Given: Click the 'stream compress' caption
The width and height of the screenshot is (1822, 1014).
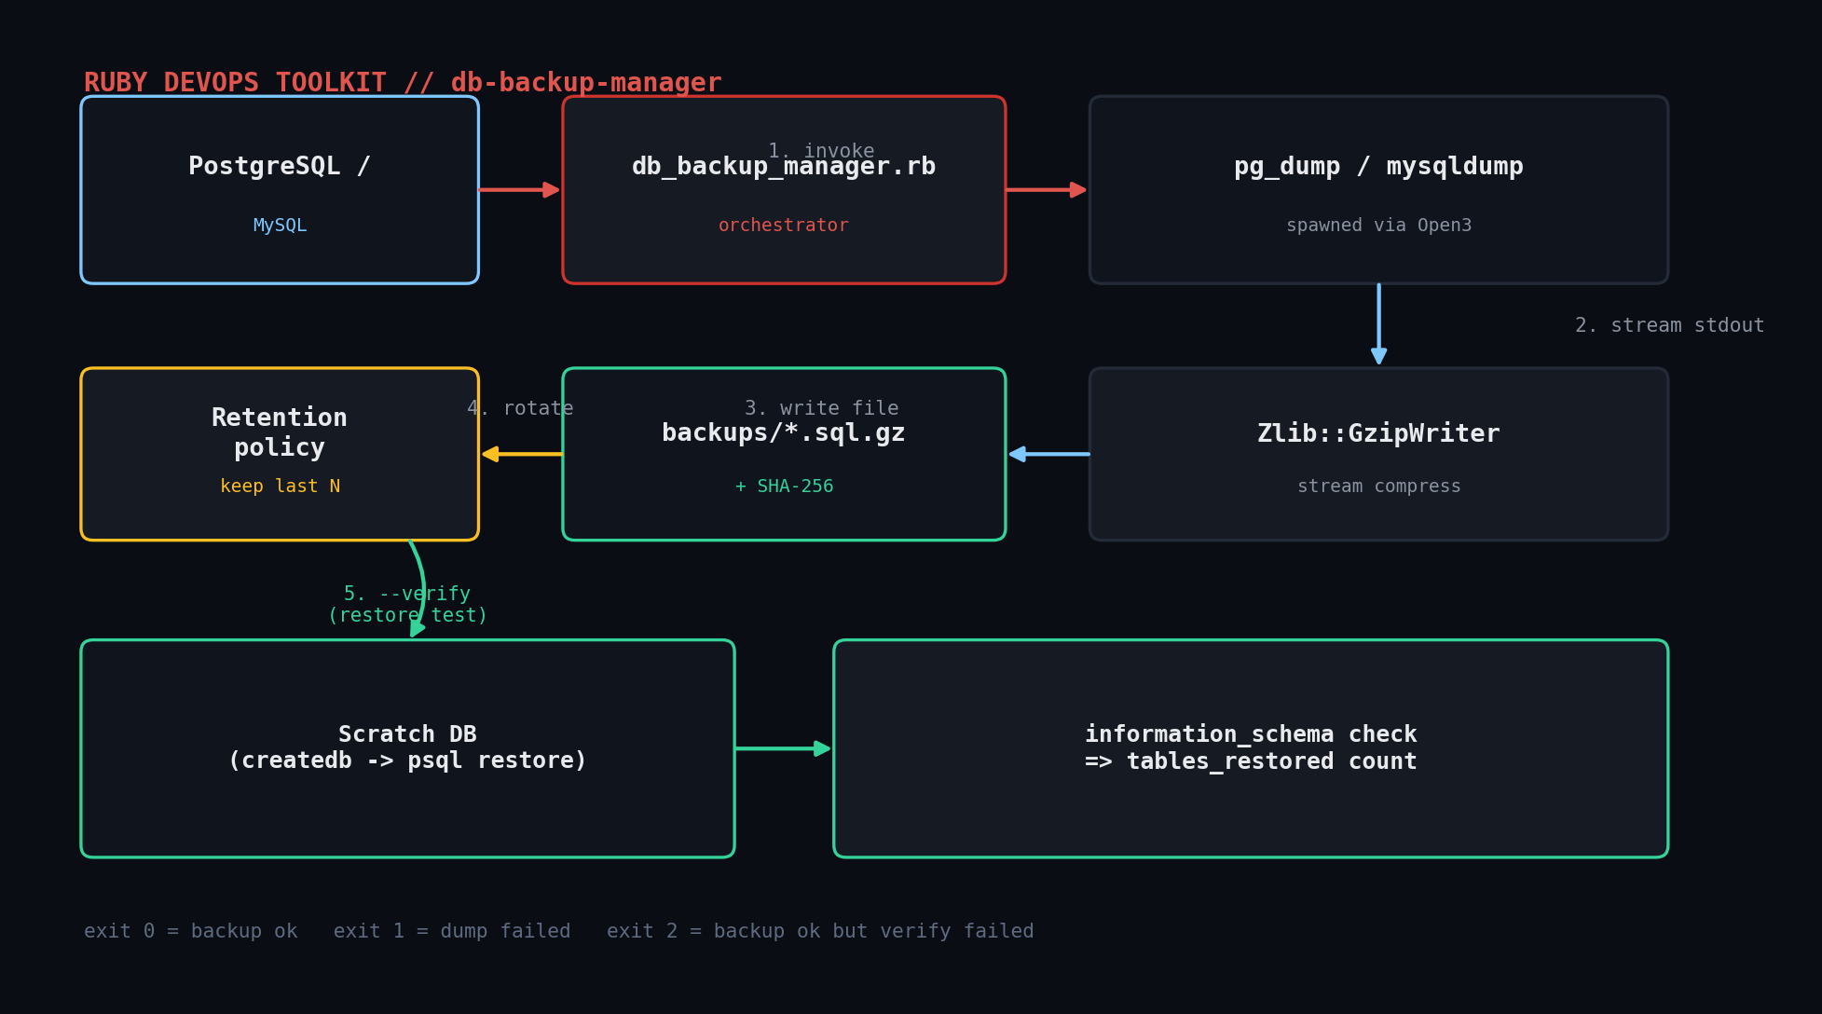Looking at the screenshot, I should [x=1378, y=486].
